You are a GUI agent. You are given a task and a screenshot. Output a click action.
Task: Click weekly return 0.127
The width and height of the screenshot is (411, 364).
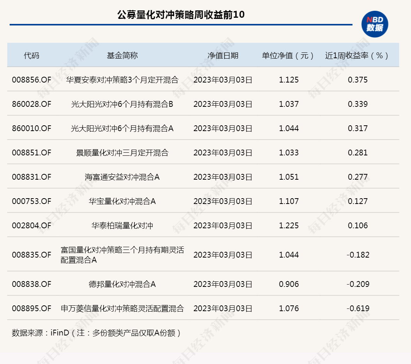[357, 201]
